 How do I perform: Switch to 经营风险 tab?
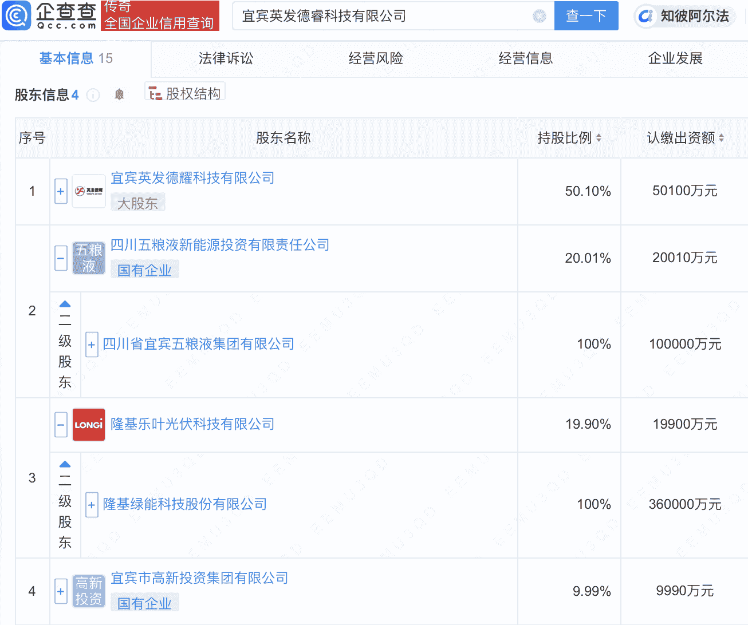coord(376,58)
